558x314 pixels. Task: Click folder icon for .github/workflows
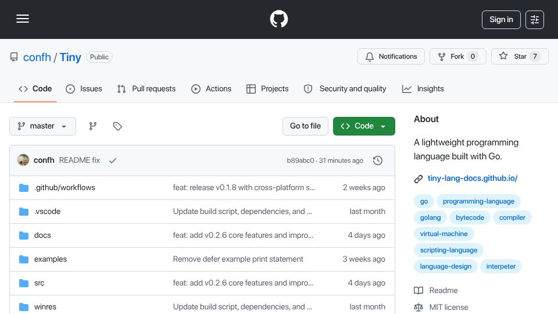coord(24,188)
